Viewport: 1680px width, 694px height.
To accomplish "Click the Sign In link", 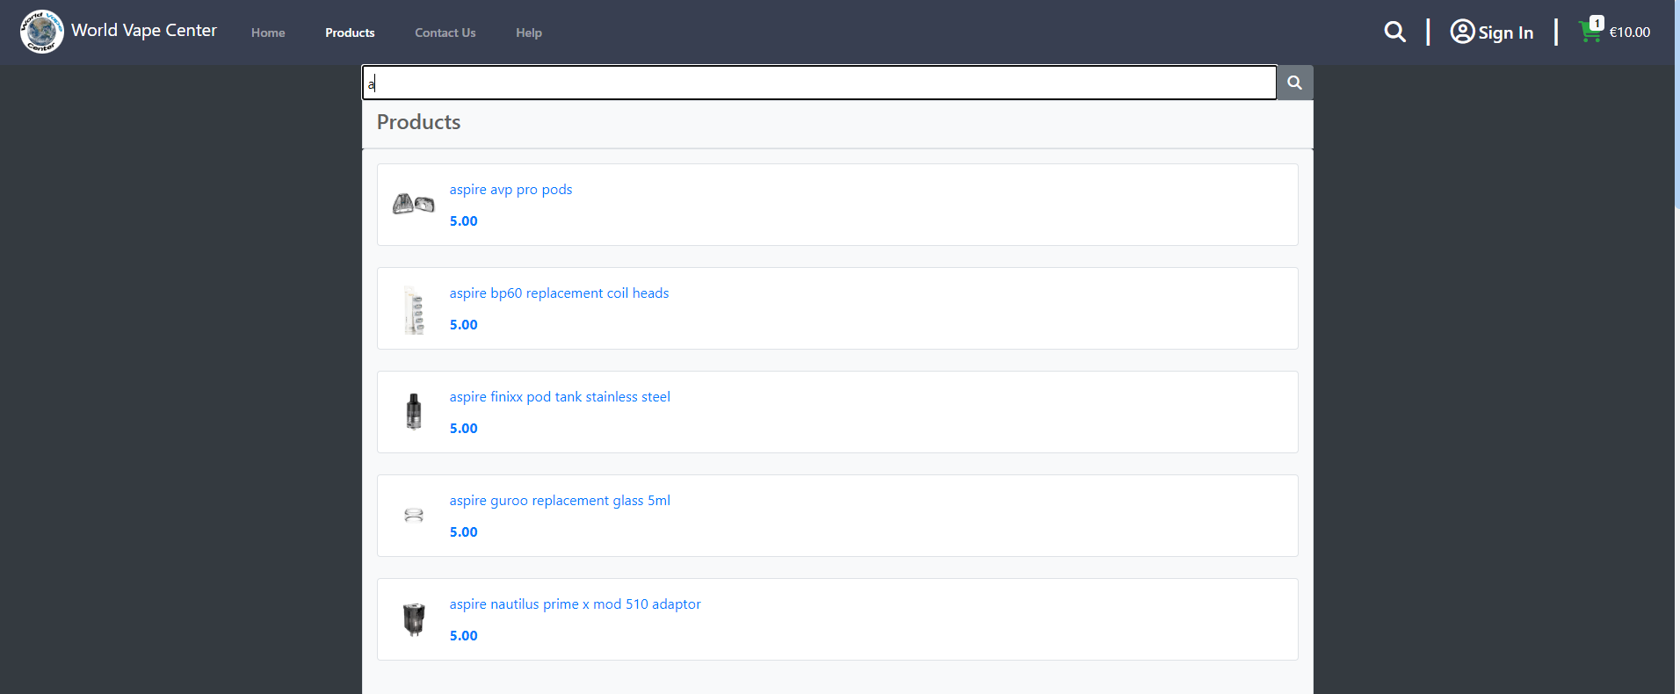I will pos(1505,33).
